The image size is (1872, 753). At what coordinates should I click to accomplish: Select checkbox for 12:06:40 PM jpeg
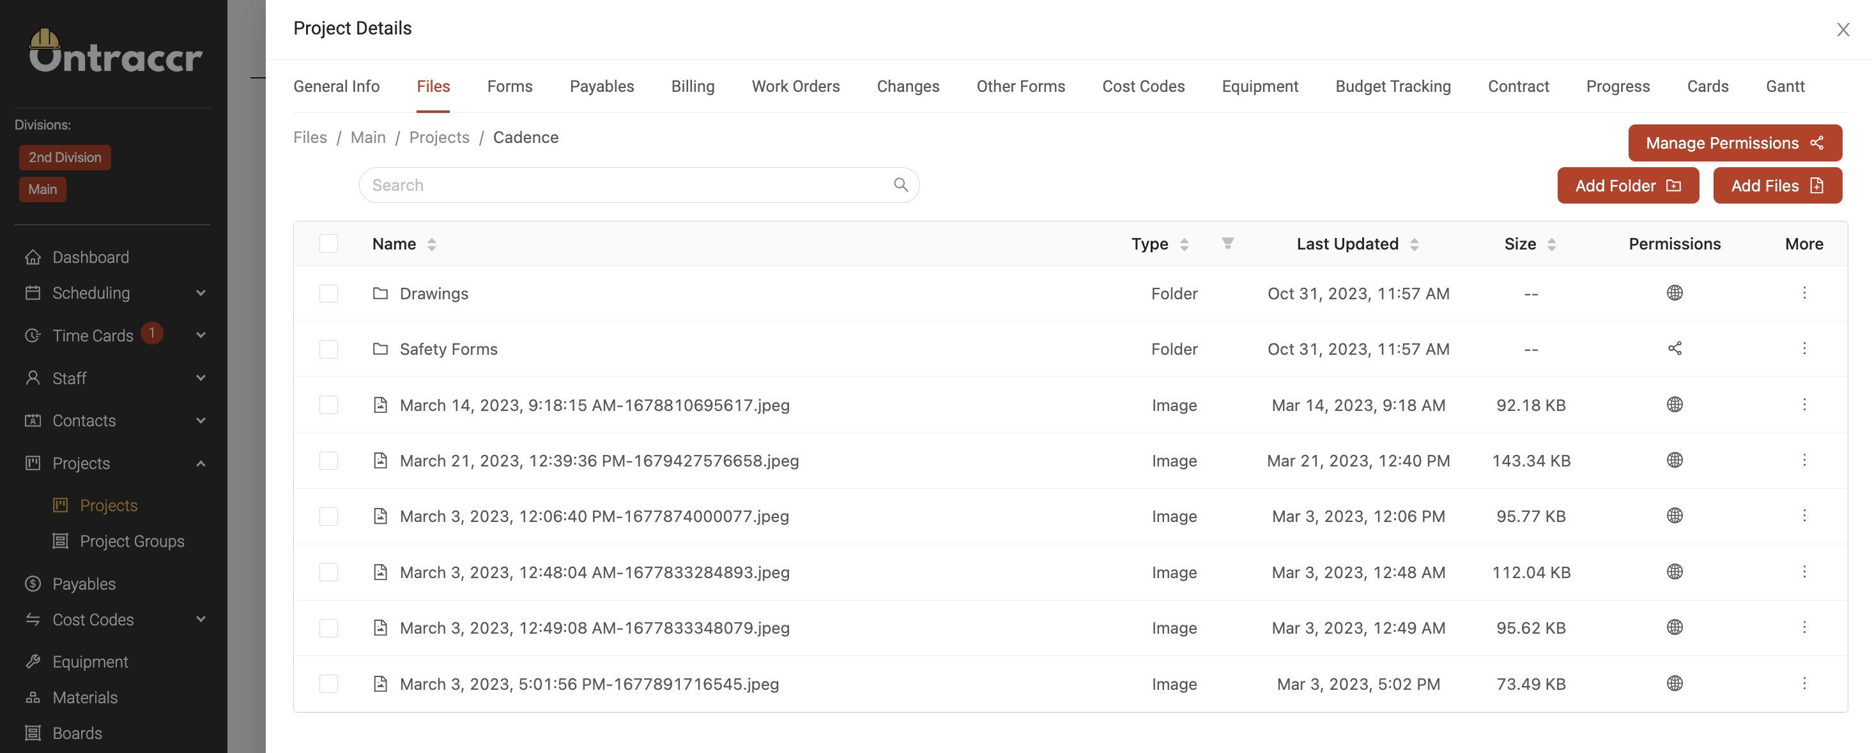click(328, 516)
